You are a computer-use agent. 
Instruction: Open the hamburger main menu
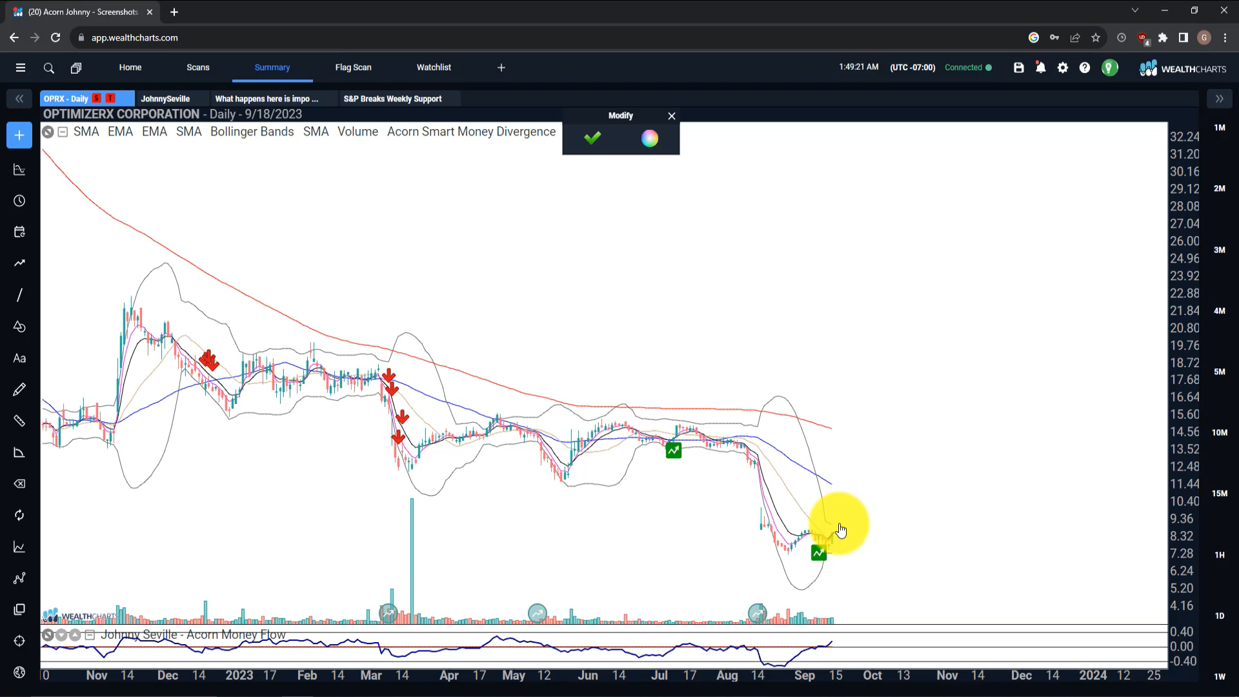pyautogui.click(x=21, y=68)
